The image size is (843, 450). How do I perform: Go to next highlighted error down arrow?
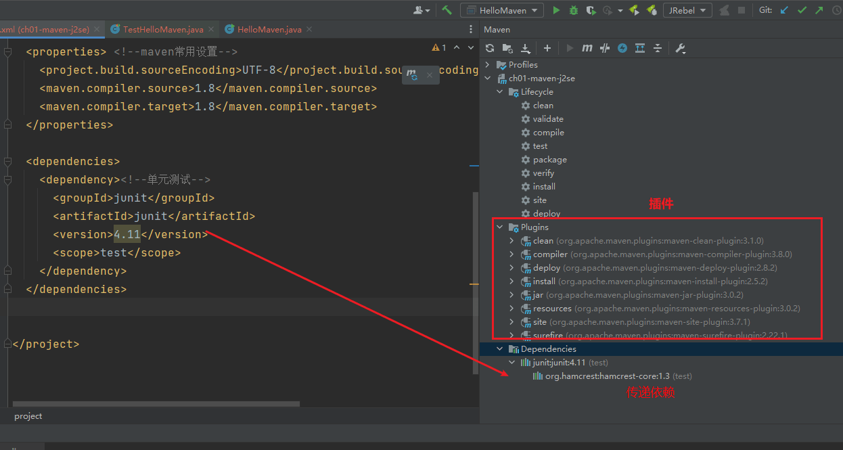pos(472,47)
